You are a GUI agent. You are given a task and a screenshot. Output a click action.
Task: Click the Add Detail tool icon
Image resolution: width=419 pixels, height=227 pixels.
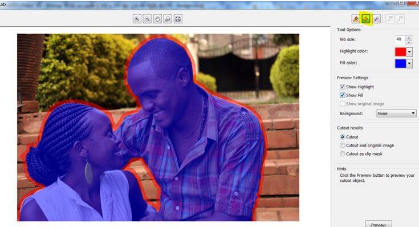tap(390, 19)
